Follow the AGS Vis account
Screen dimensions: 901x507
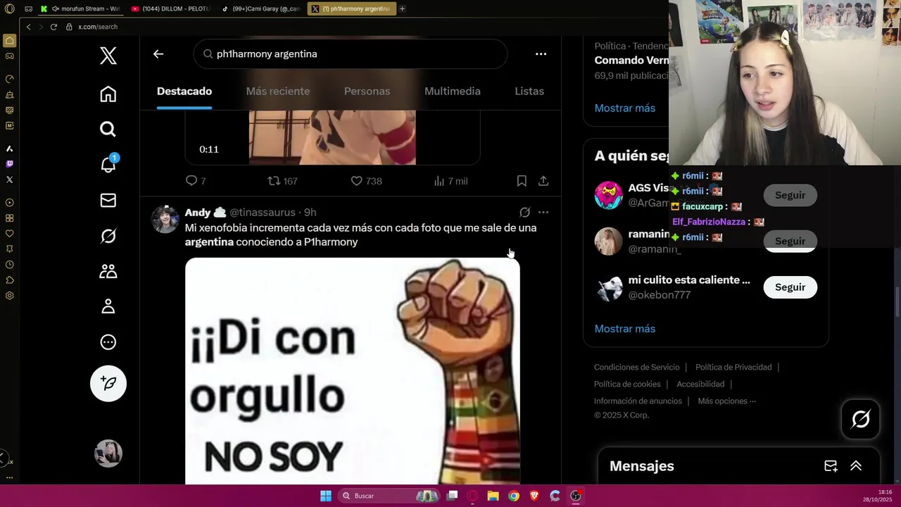click(x=790, y=195)
